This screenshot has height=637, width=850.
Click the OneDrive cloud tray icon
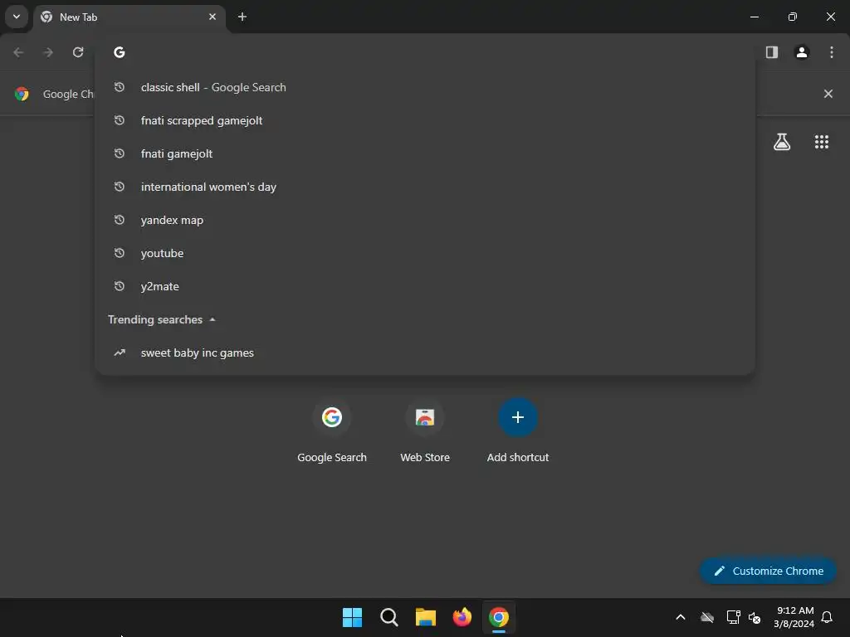click(x=707, y=617)
